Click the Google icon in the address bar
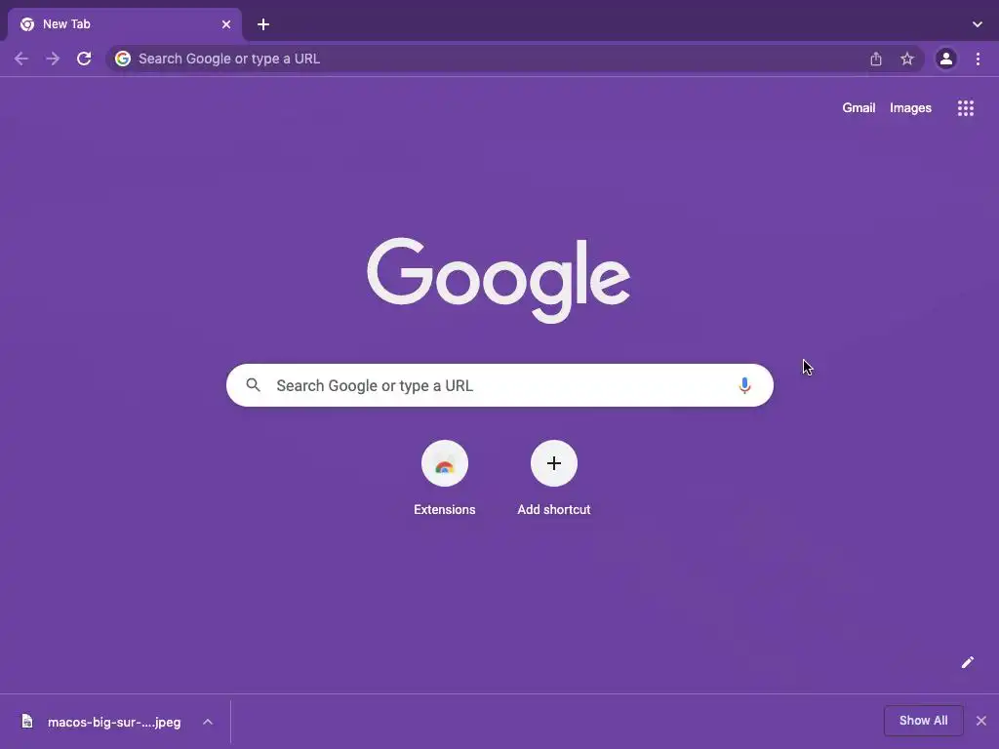Screen dimensions: 999x749 123,59
